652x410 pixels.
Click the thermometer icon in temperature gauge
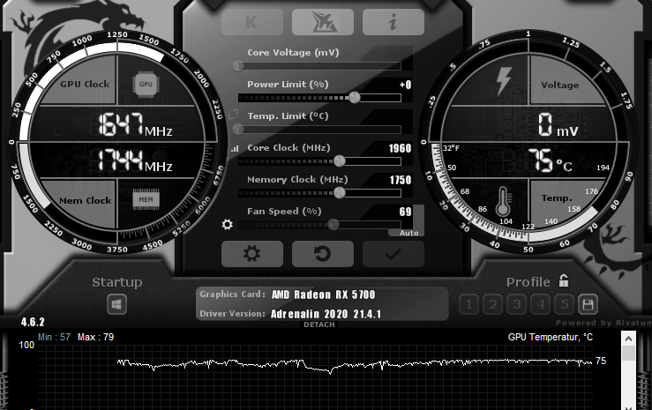tap(503, 201)
